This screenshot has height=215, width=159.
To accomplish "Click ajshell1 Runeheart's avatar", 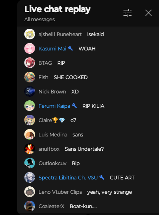I will (30, 34).
